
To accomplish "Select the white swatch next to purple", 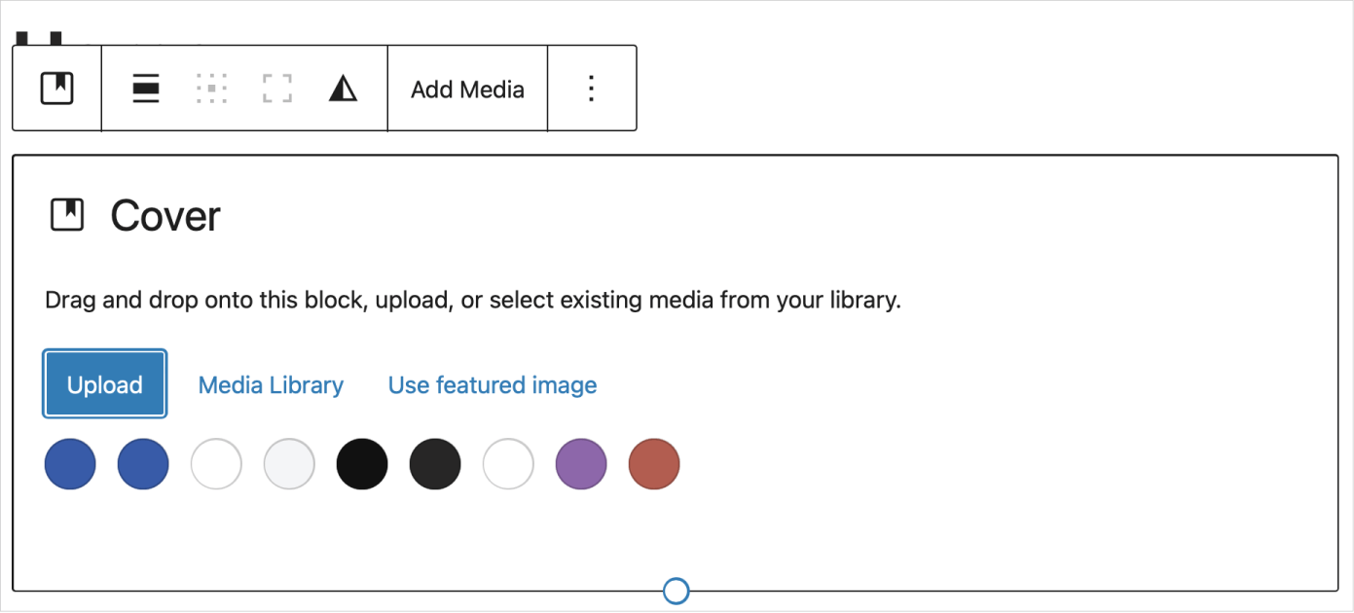I will (508, 464).
